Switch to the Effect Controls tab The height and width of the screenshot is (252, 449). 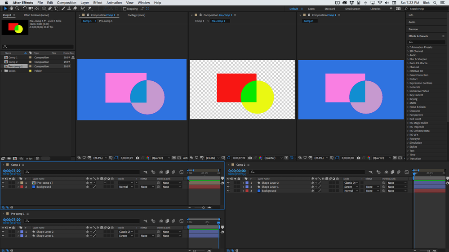coord(36,15)
